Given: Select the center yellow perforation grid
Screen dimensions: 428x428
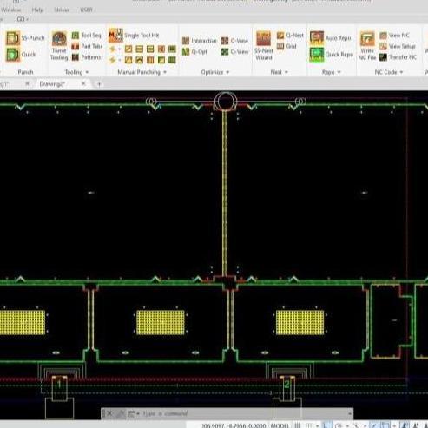Looking at the screenshot, I should [x=161, y=323].
